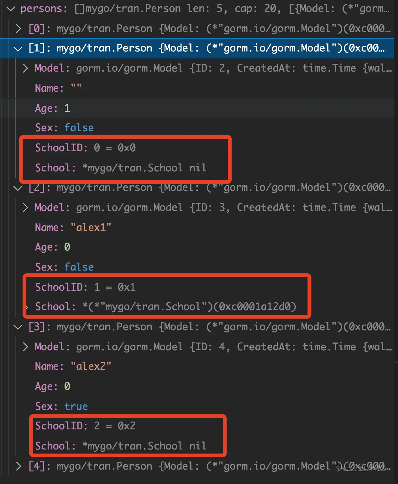Select Sex: false under alex1
Screen dimensions: 398x484
pyautogui.click(x=197, y=267)
